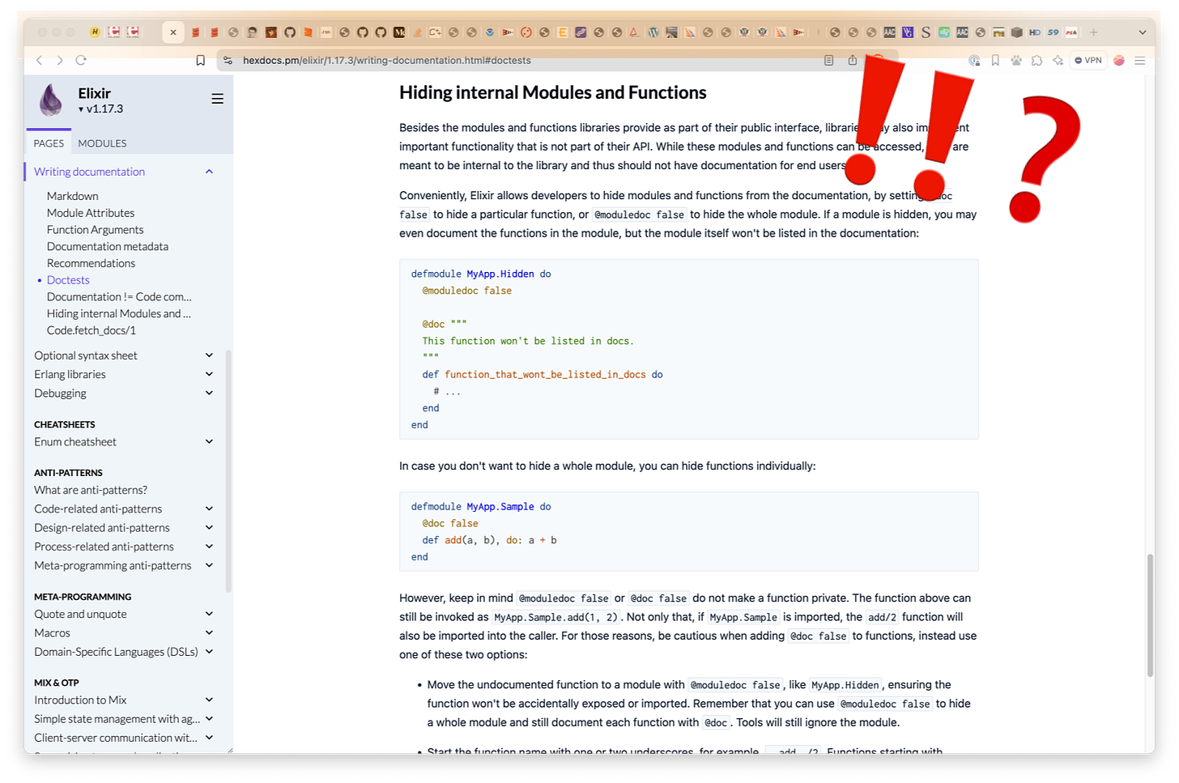Viewport: 1179px width, 783px height.
Task: Go forward with the browser forward arrow
Action: click(x=59, y=60)
